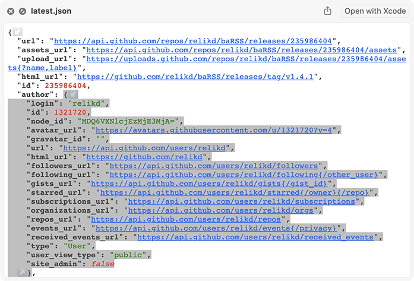Image resolution: width=414 pixels, height=281 pixels.
Task: Click the Share icon in title bar
Action: pos(327,11)
